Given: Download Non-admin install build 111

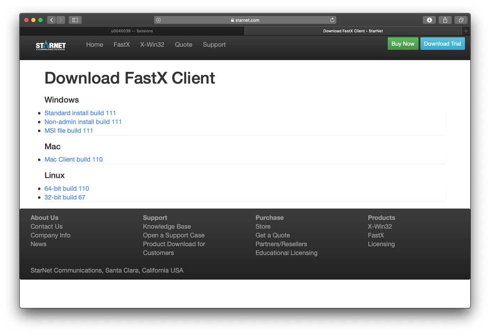Looking at the screenshot, I should point(83,122).
